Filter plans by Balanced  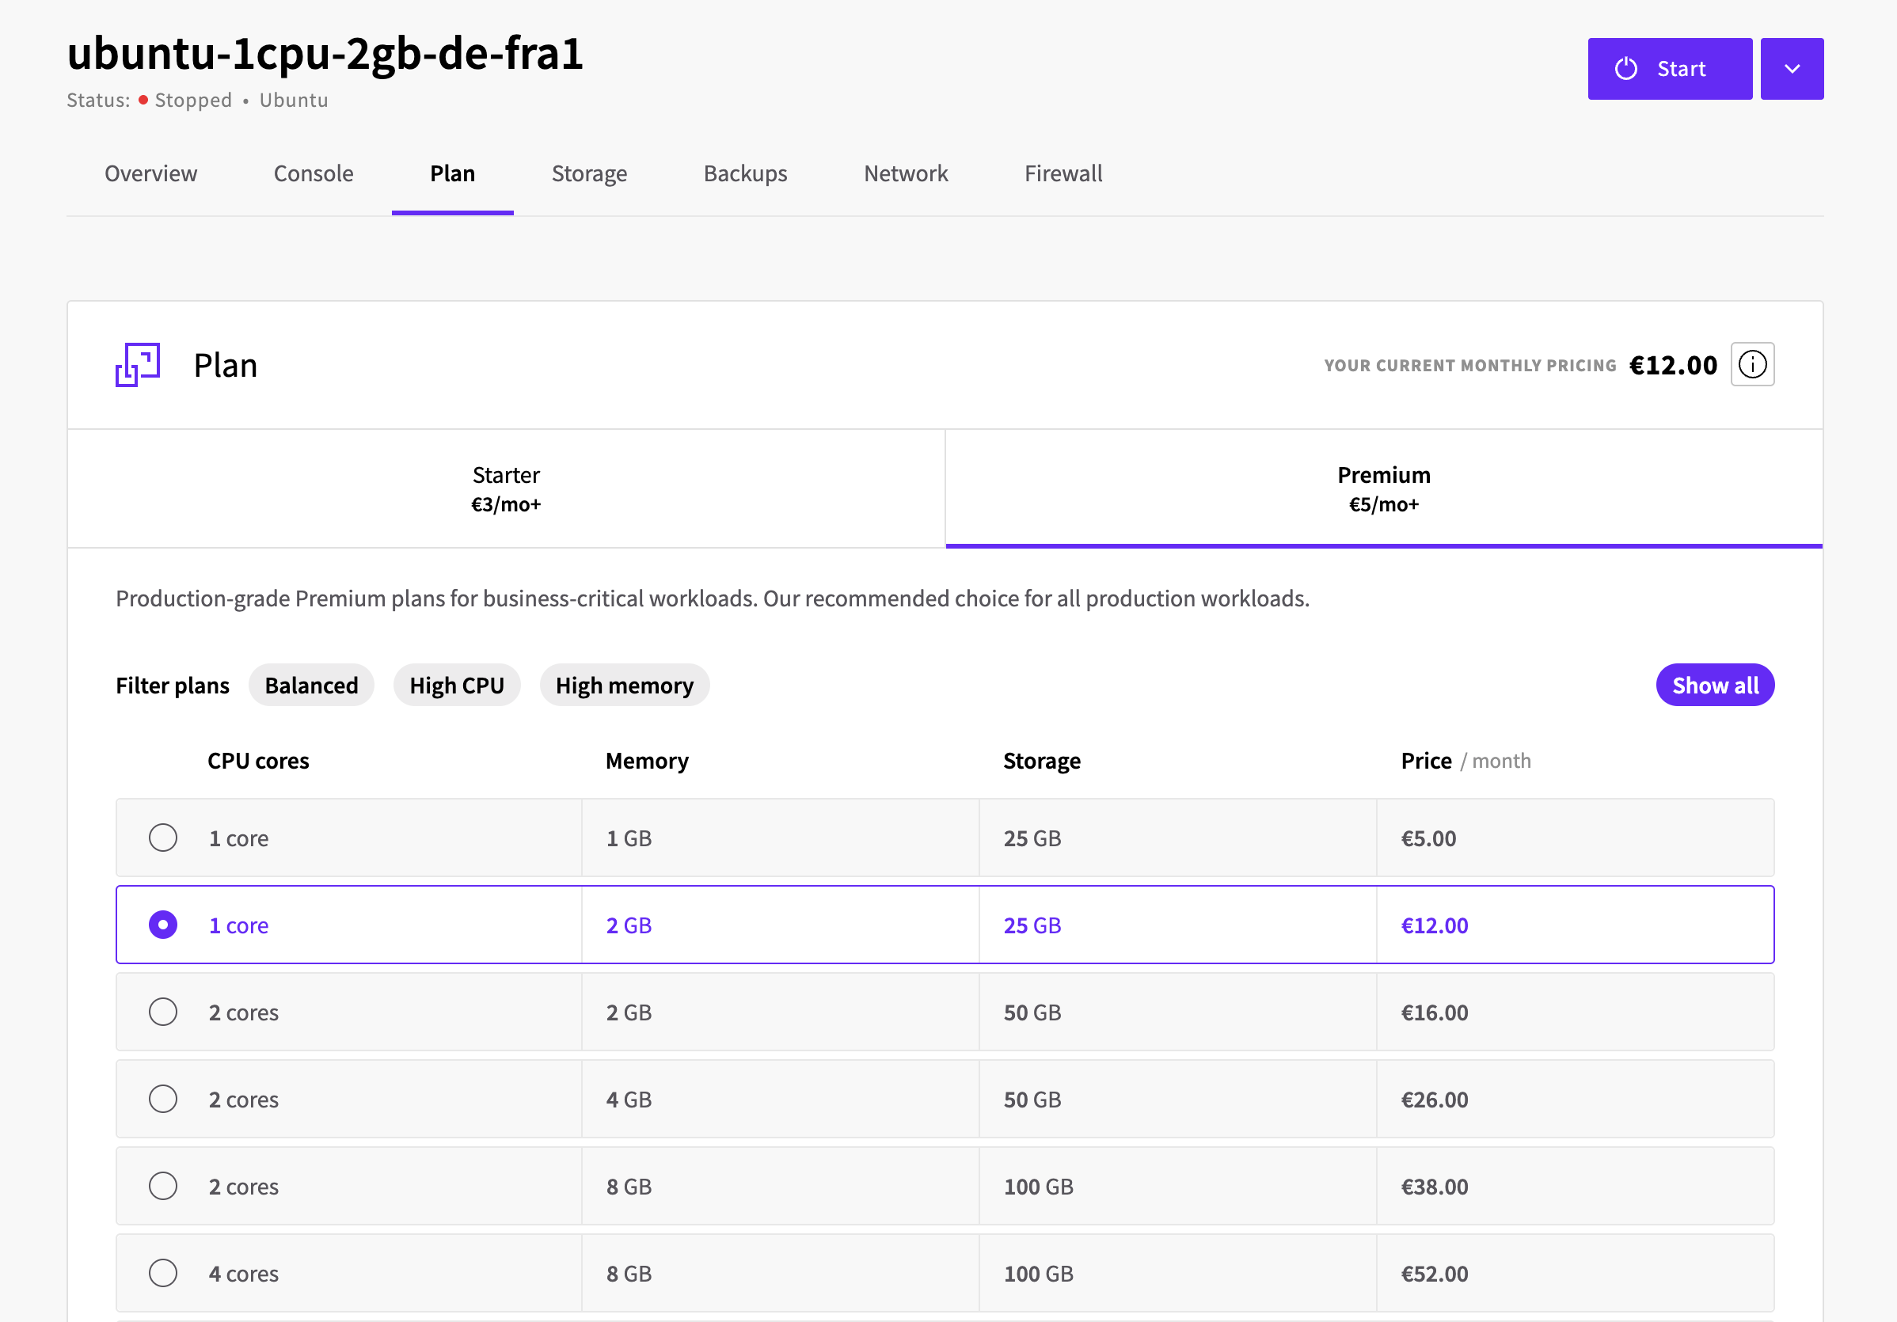[311, 685]
